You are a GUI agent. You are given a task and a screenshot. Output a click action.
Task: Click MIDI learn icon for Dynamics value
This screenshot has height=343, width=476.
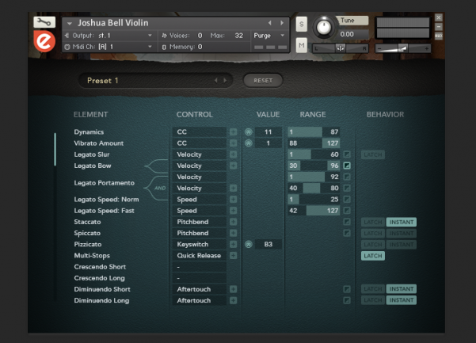pos(249,132)
